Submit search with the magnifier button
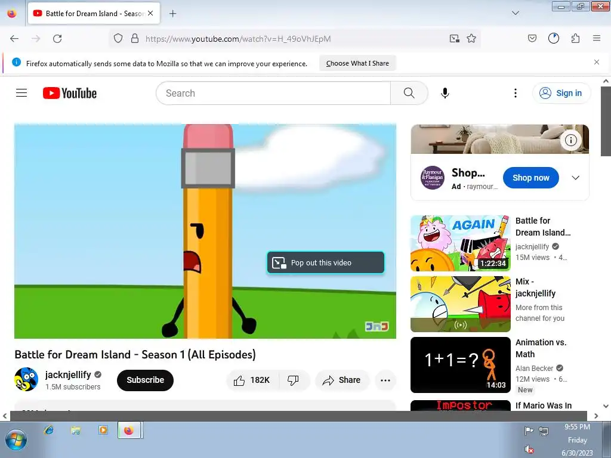 tap(409, 93)
